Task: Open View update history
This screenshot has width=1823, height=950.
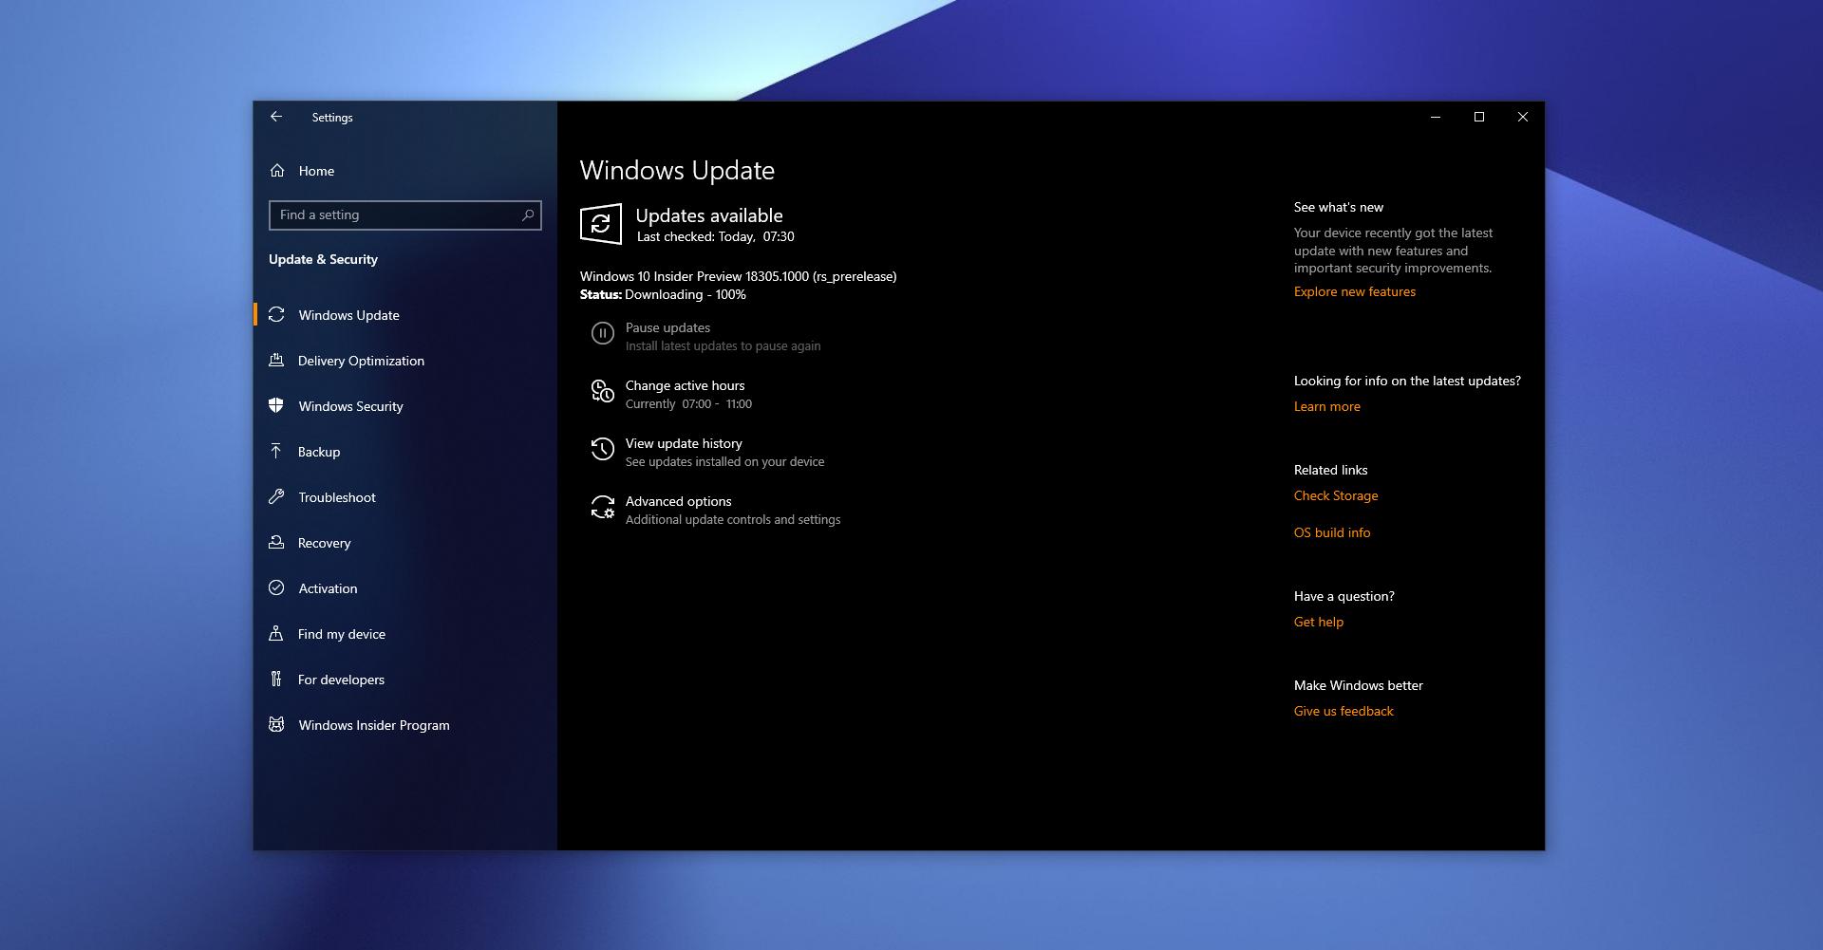Action: coord(707,452)
